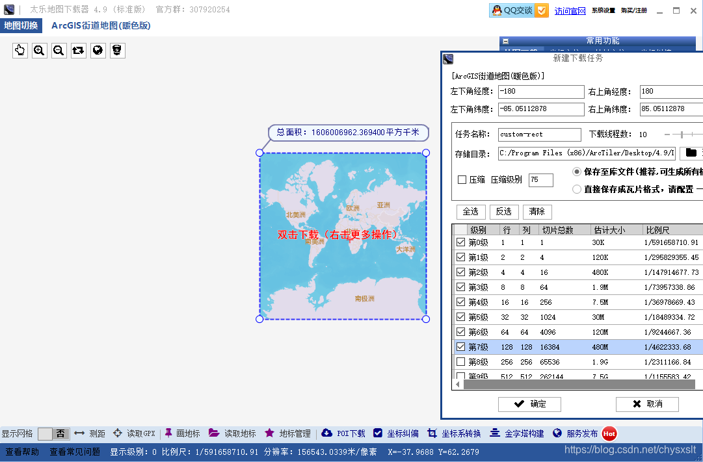Click the 清除 clear button

click(x=537, y=212)
